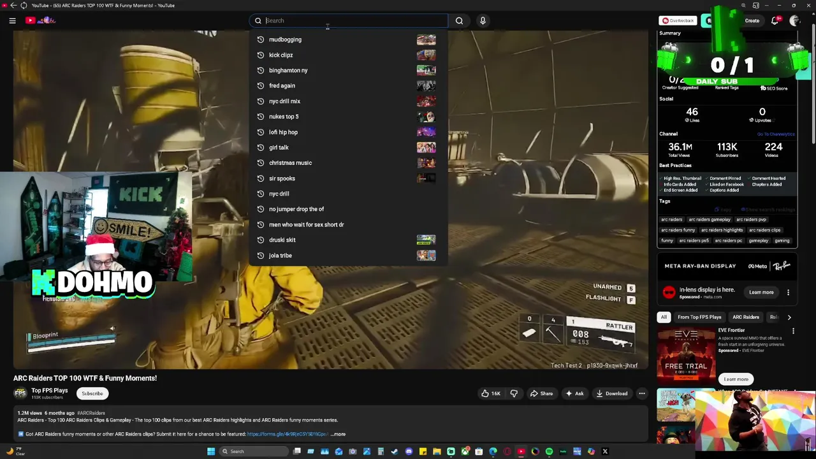Click the Windows taskbar Search box
Image resolution: width=816 pixels, height=459 pixels.
click(253, 451)
